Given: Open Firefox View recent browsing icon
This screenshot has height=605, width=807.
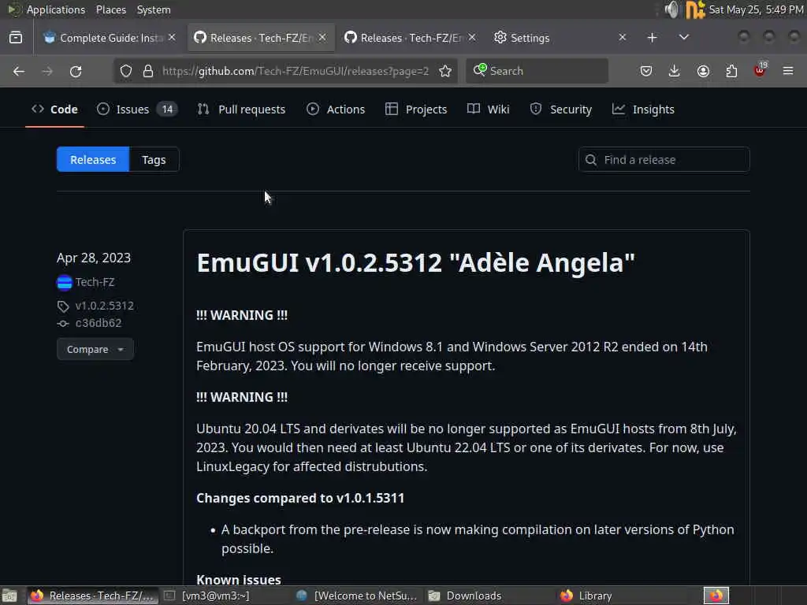Looking at the screenshot, I should pos(16,38).
